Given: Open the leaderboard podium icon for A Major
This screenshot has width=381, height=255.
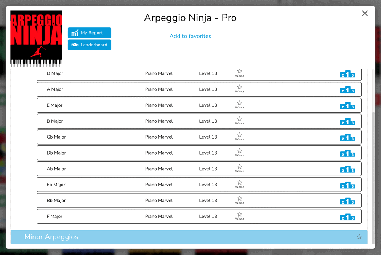Looking at the screenshot, I should 348,90.
